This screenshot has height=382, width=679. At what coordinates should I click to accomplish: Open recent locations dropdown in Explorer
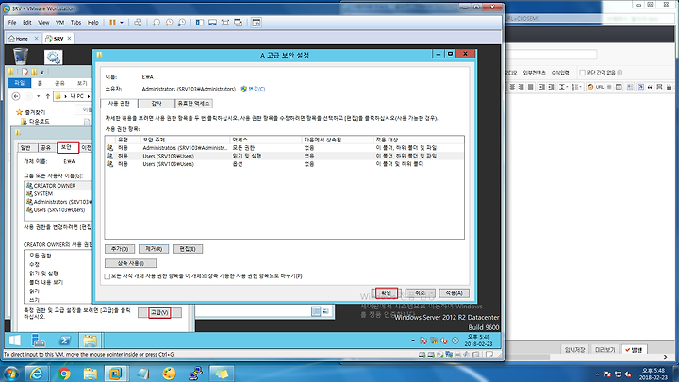tap(39, 96)
